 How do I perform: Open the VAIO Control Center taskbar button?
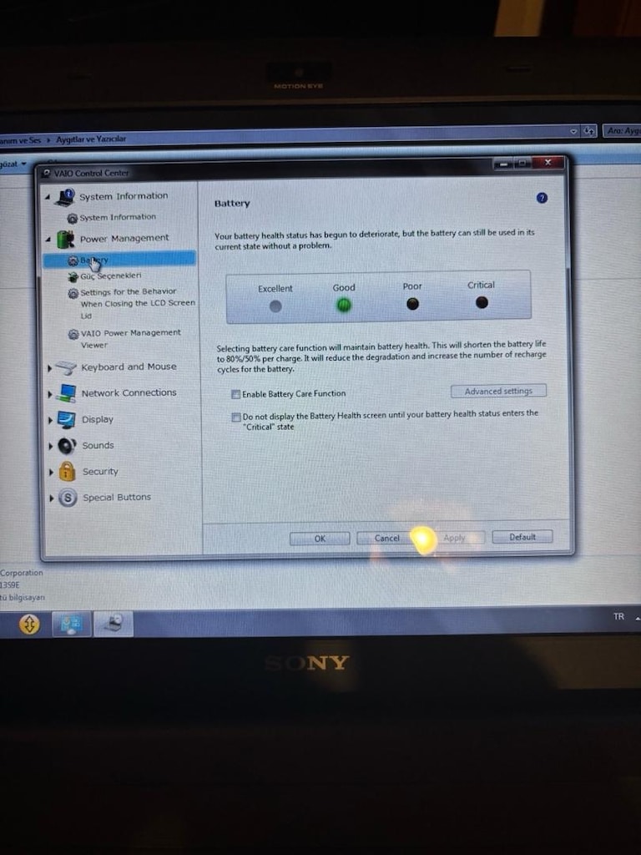click(114, 623)
